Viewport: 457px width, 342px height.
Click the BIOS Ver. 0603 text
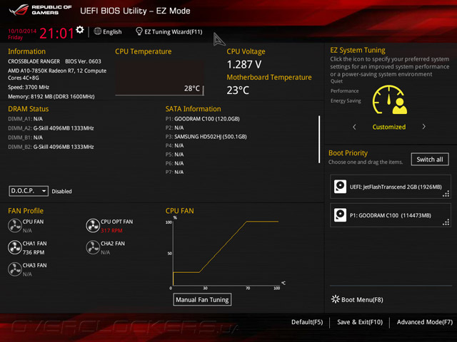click(83, 61)
